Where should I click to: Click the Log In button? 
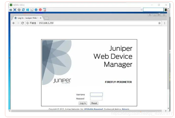coord(83,103)
